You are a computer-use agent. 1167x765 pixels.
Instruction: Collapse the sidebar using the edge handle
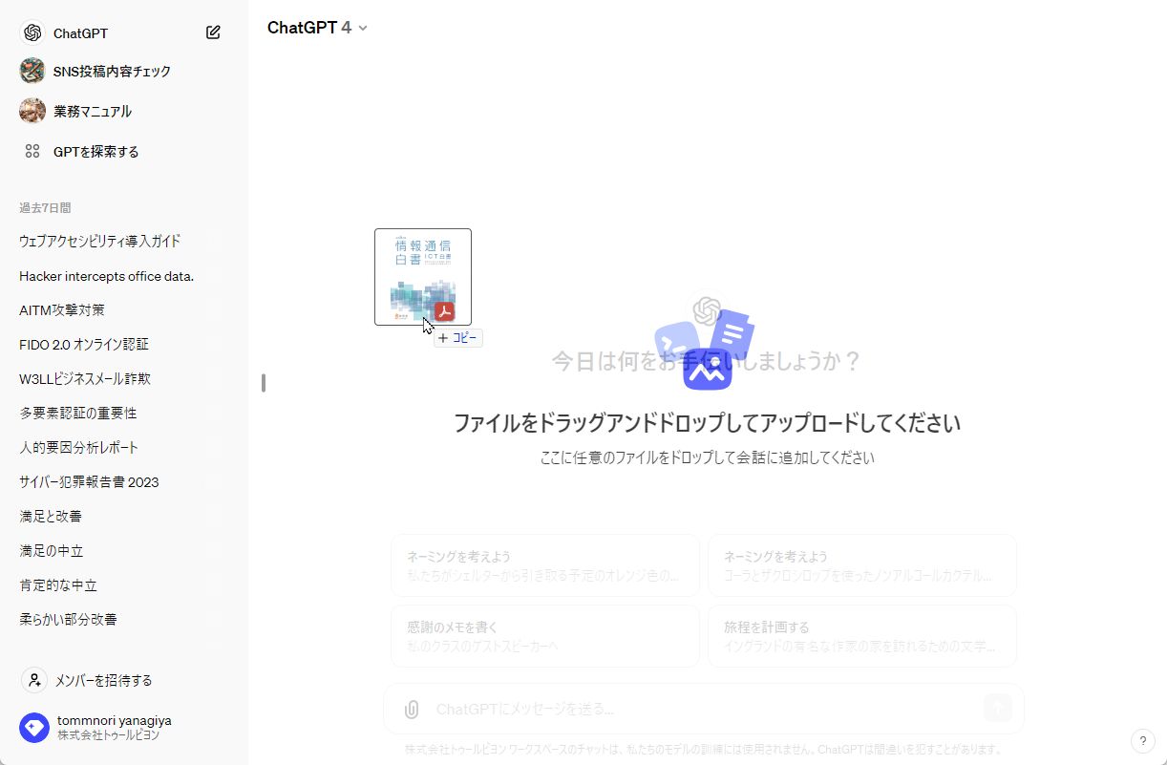pyautogui.click(x=263, y=382)
